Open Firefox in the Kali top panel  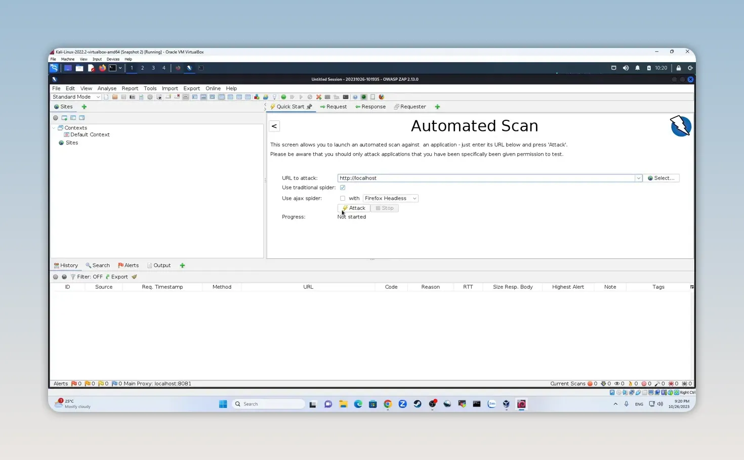click(102, 68)
